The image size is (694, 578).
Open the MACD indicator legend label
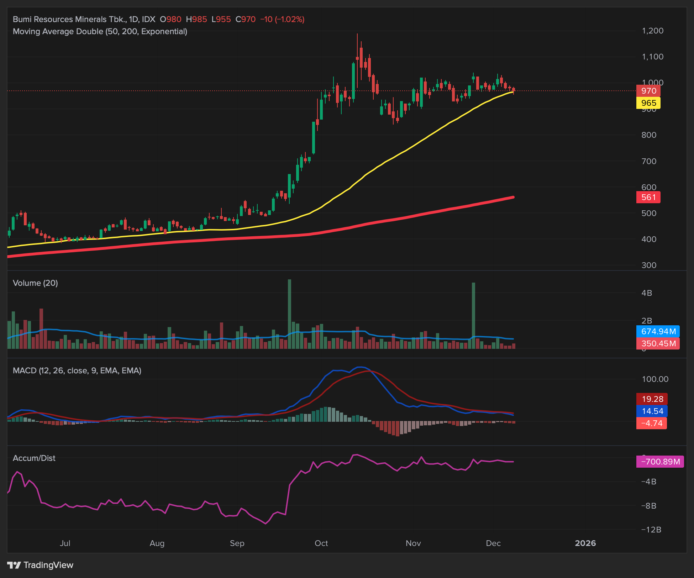(77, 371)
